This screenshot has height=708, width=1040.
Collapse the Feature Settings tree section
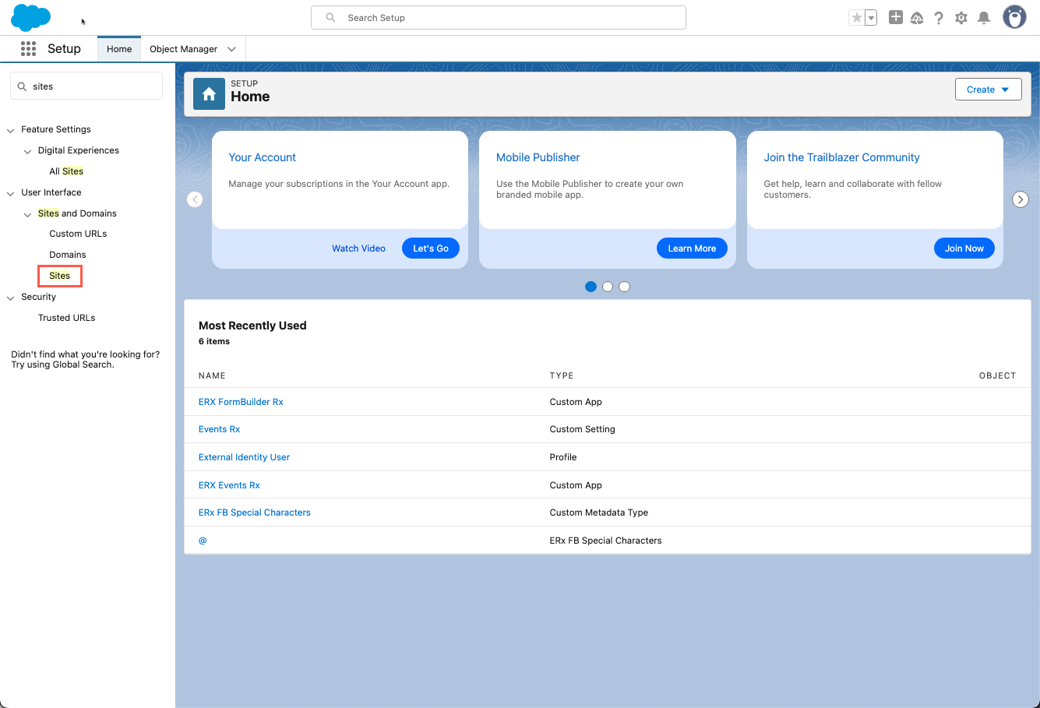point(11,130)
